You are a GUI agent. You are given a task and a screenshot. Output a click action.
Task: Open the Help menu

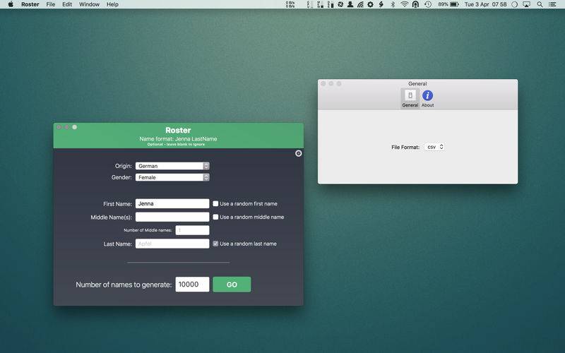tap(112, 4)
